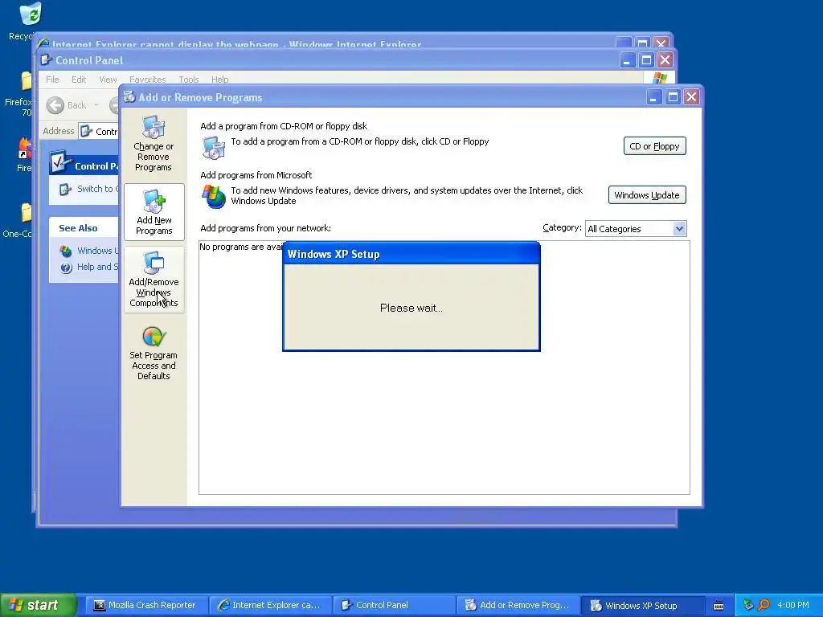Switch to Add or Remove Programs taskbar item

click(518, 605)
